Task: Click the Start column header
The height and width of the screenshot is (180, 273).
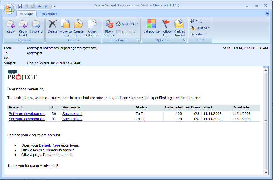Action: [x=208, y=107]
